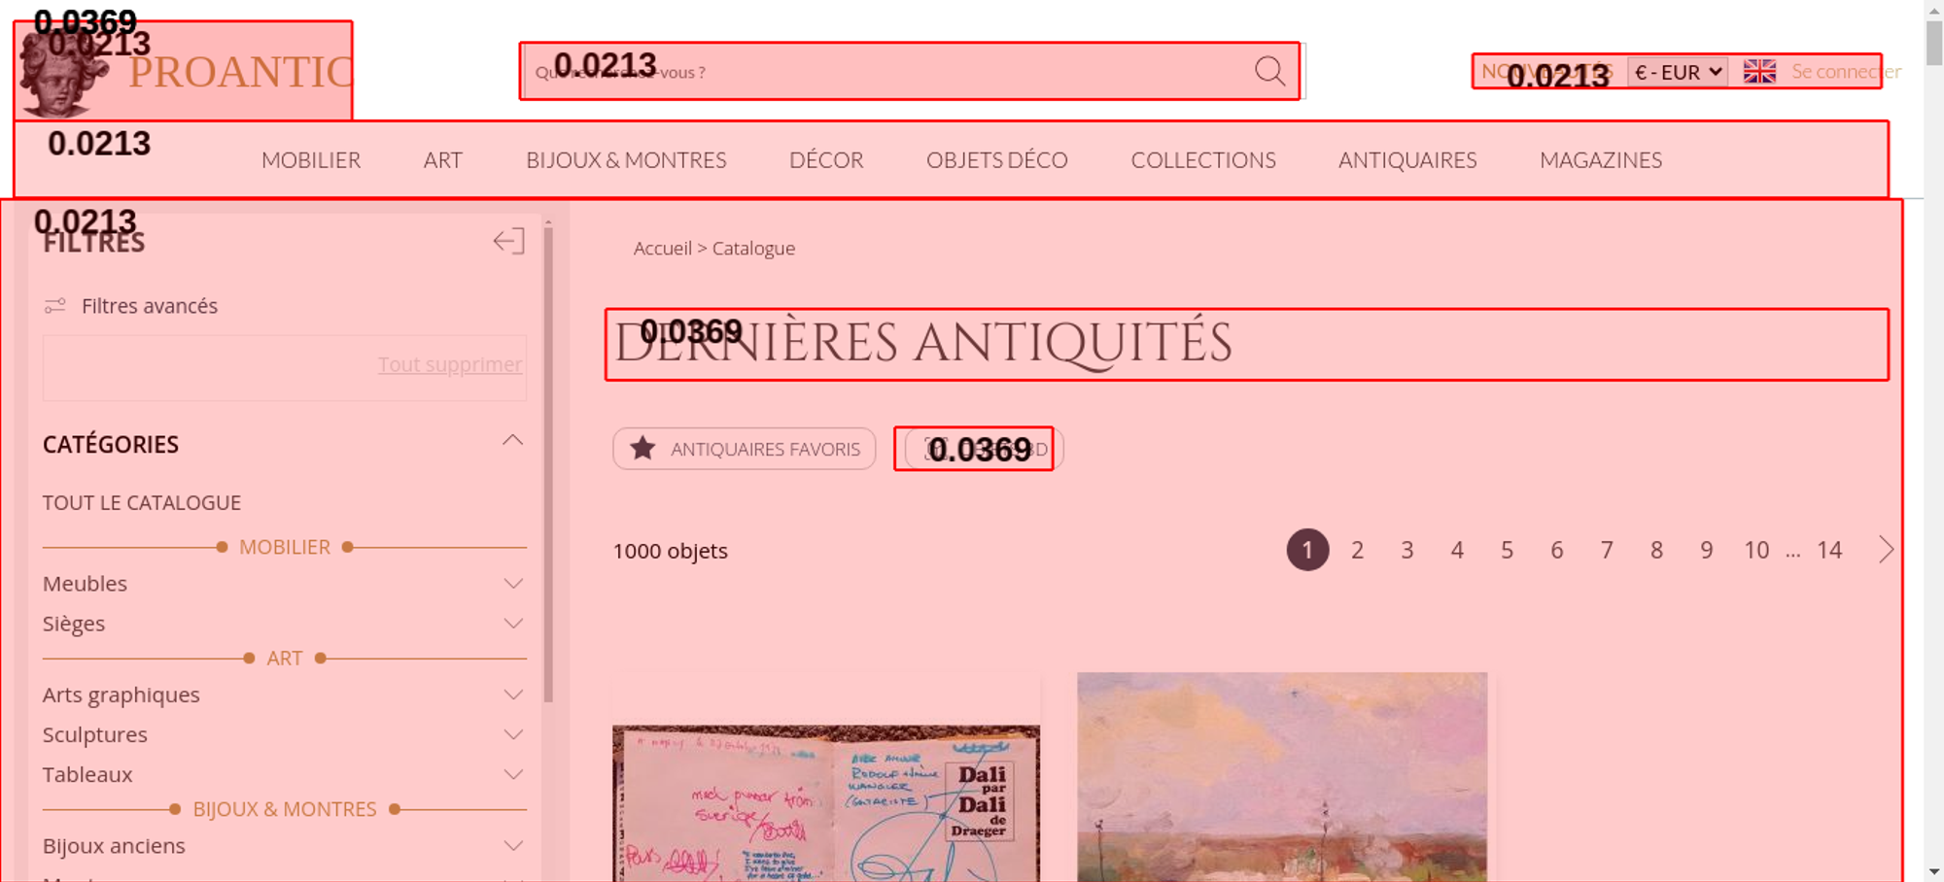This screenshot has height=882, width=1944.
Task: Collapse the Filtres panel with arrow icon
Action: point(508,241)
